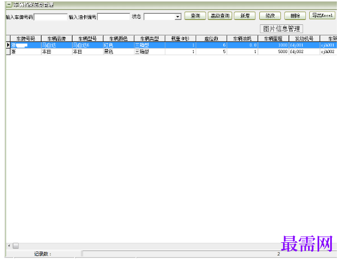This screenshot has width=343, height=261.
Task: Open 高级查询 advanced query
Action: pos(220,15)
